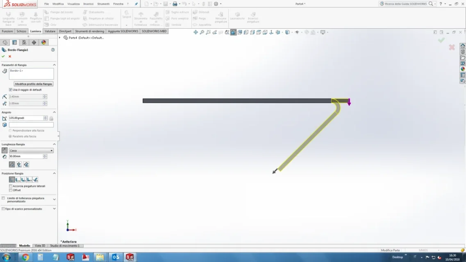
Task: Open the File menu
Action: click(x=46, y=4)
